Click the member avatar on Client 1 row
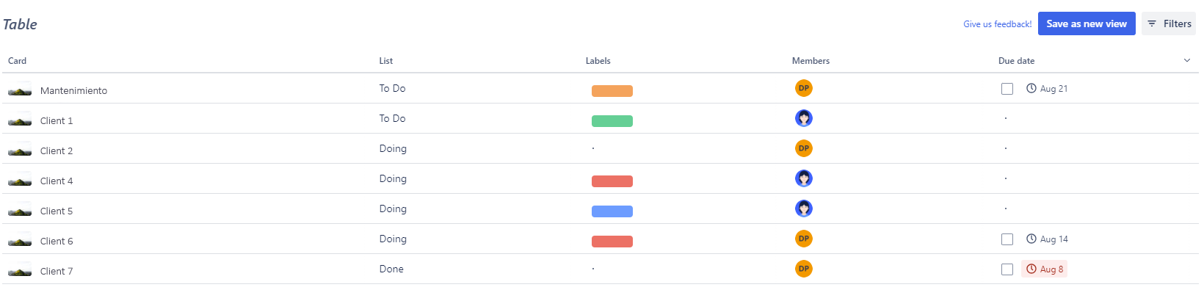 pyautogui.click(x=804, y=118)
